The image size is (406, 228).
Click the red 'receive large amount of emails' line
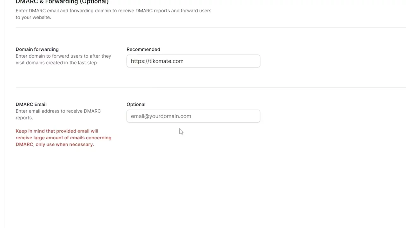coord(63,138)
